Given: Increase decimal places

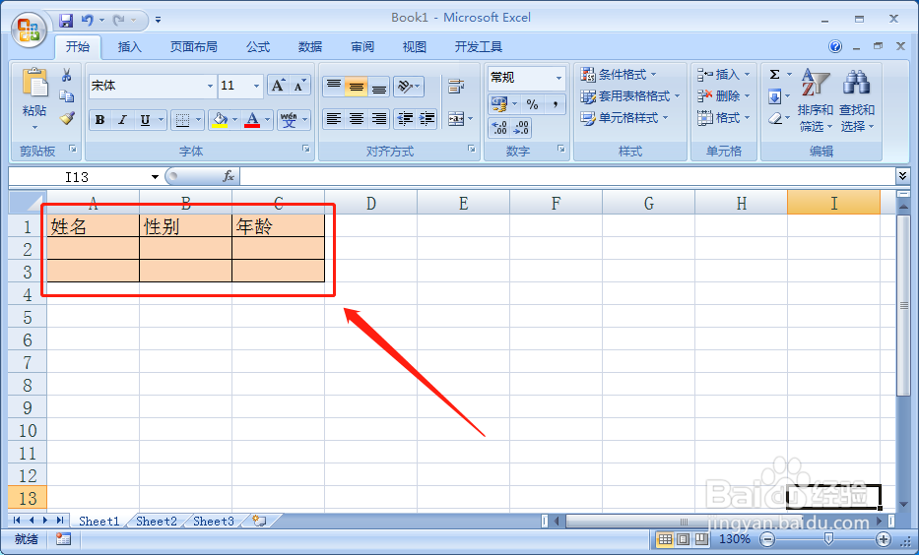Looking at the screenshot, I should point(498,127).
